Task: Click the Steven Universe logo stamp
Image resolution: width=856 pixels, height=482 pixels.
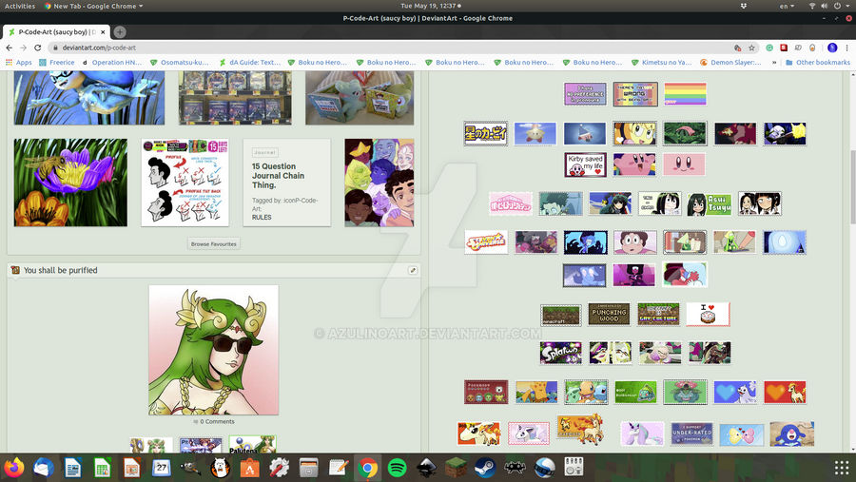Action: [486, 242]
